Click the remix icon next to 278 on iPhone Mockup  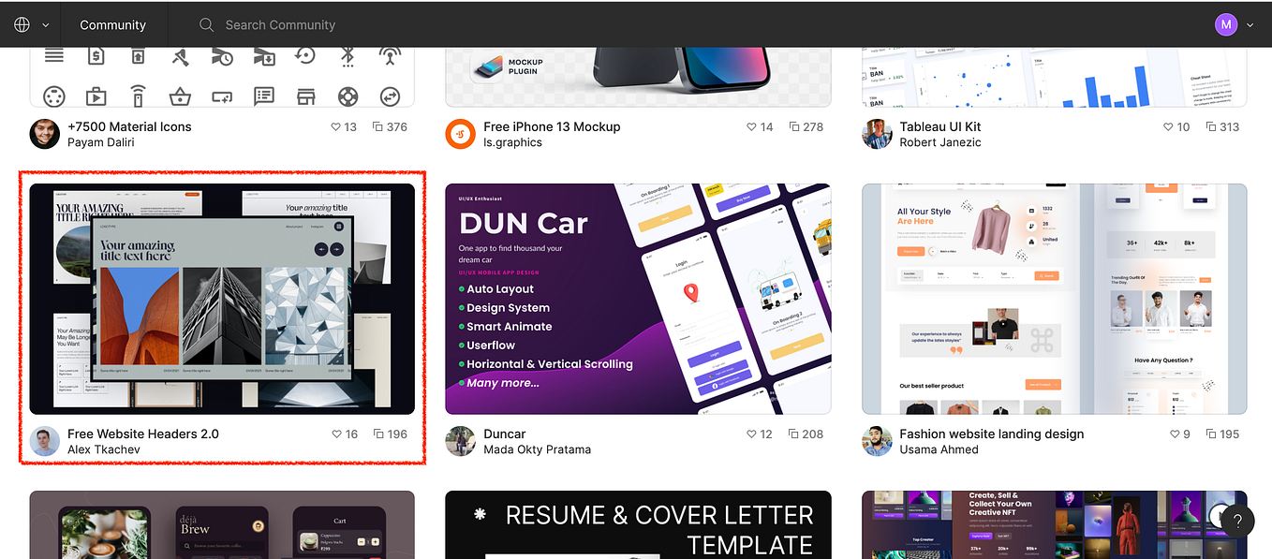792,126
